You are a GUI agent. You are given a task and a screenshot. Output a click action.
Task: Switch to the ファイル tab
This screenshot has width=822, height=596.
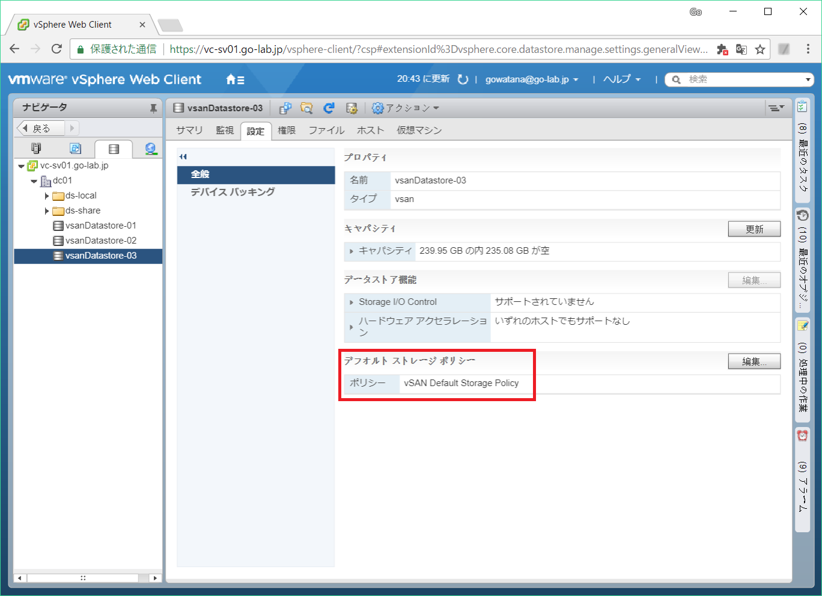pos(327,131)
